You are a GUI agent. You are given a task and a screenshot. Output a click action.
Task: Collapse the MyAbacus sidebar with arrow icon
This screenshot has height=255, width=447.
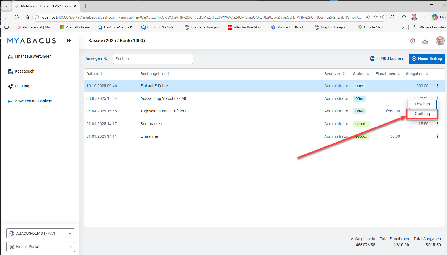69,40
